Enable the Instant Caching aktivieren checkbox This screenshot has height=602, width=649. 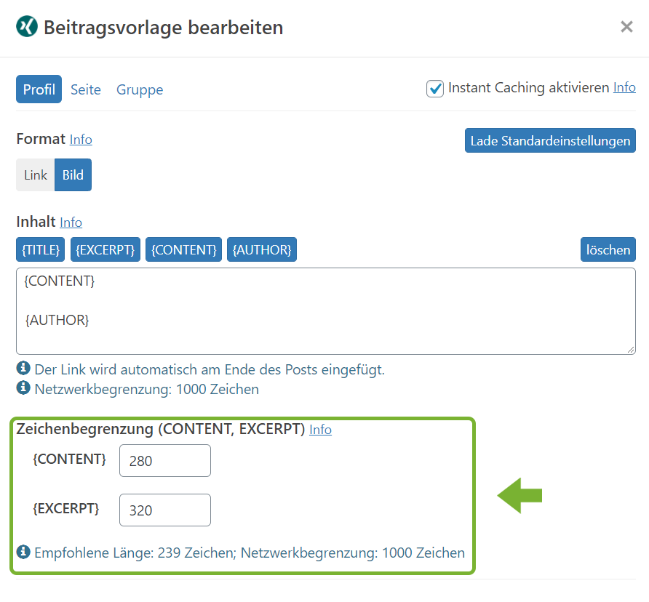pyautogui.click(x=435, y=87)
